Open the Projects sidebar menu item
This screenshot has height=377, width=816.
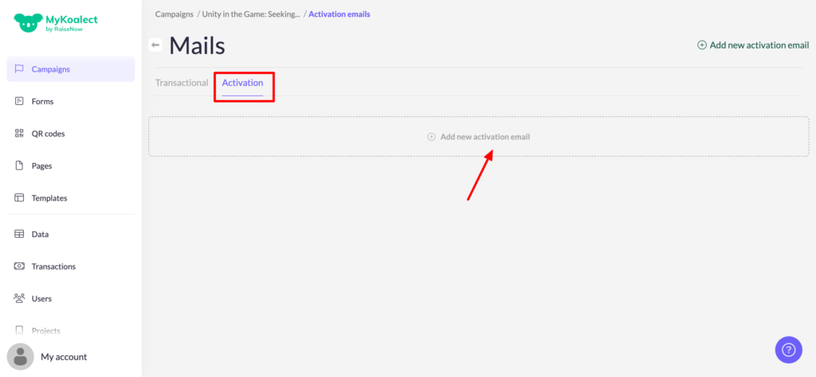pyautogui.click(x=45, y=330)
